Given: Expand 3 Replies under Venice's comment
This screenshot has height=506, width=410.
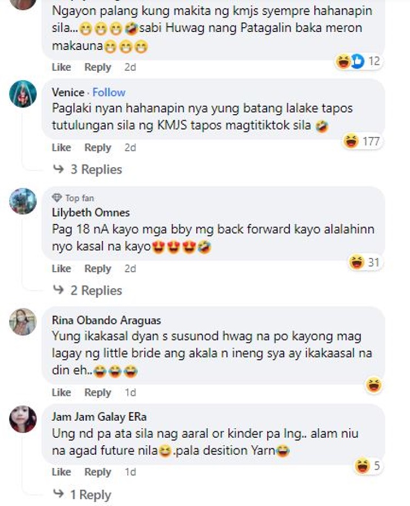Looking at the screenshot, I should (x=87, y=170).
